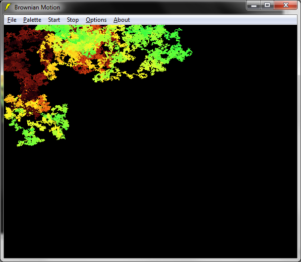301x262 pixels.
Task: Click the lowest yellow-green trail cluster
Action: click(30, 136)
